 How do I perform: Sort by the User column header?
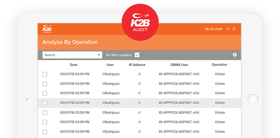[x=110, y=65]
